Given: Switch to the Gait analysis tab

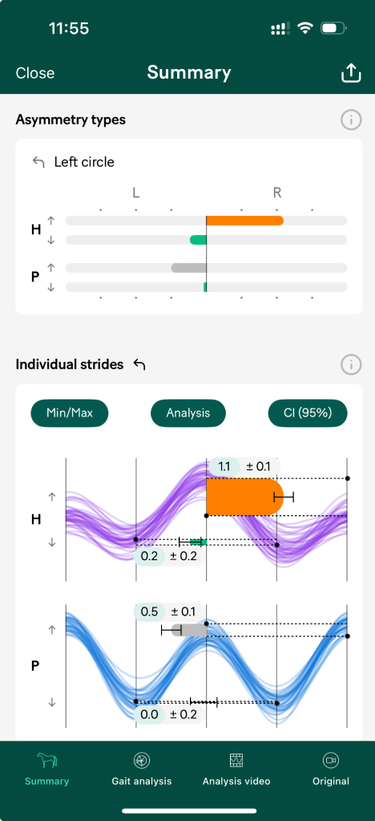Looking at the screenshot, I should [141, 781].
